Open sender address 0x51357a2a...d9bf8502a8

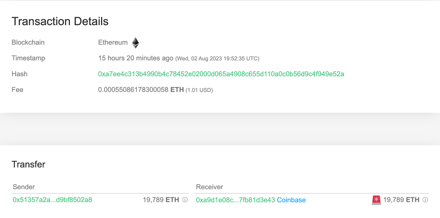pyautogui.click(x=52, y=200)
